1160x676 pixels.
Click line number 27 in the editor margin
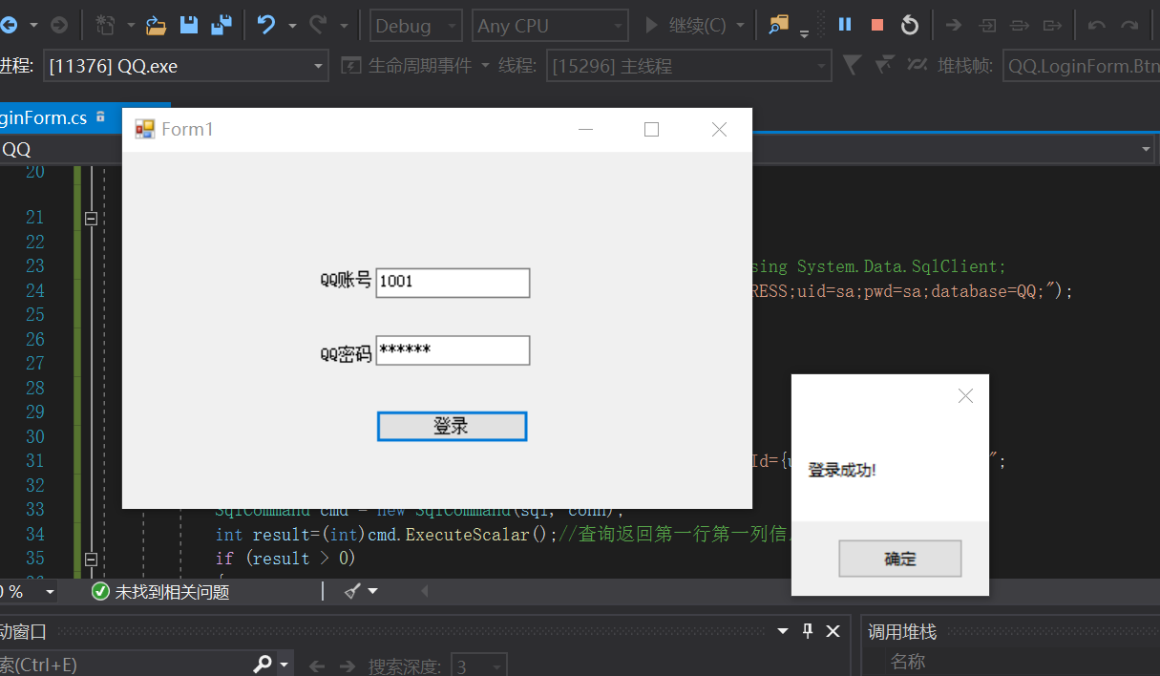(35, 363)
